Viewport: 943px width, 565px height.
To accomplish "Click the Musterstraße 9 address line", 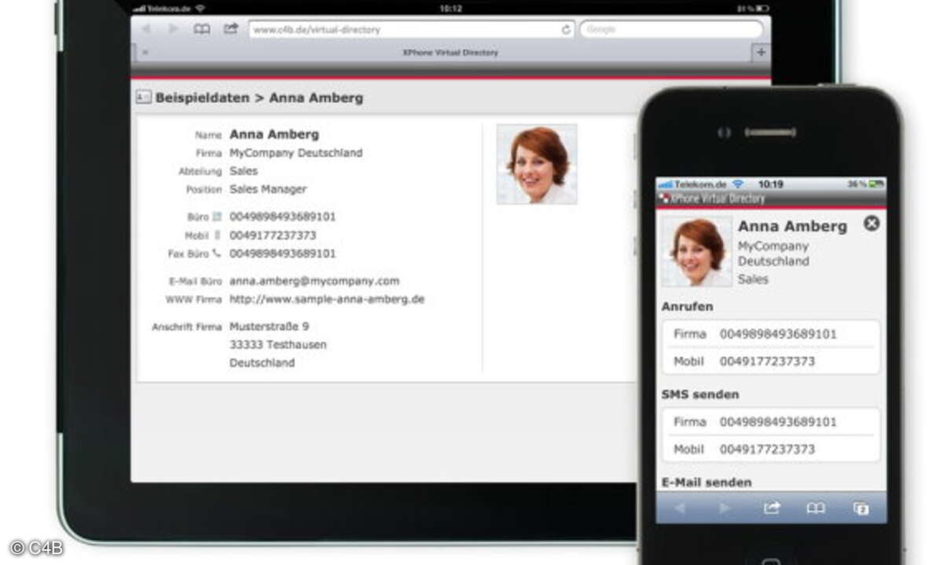I will 269,326.
